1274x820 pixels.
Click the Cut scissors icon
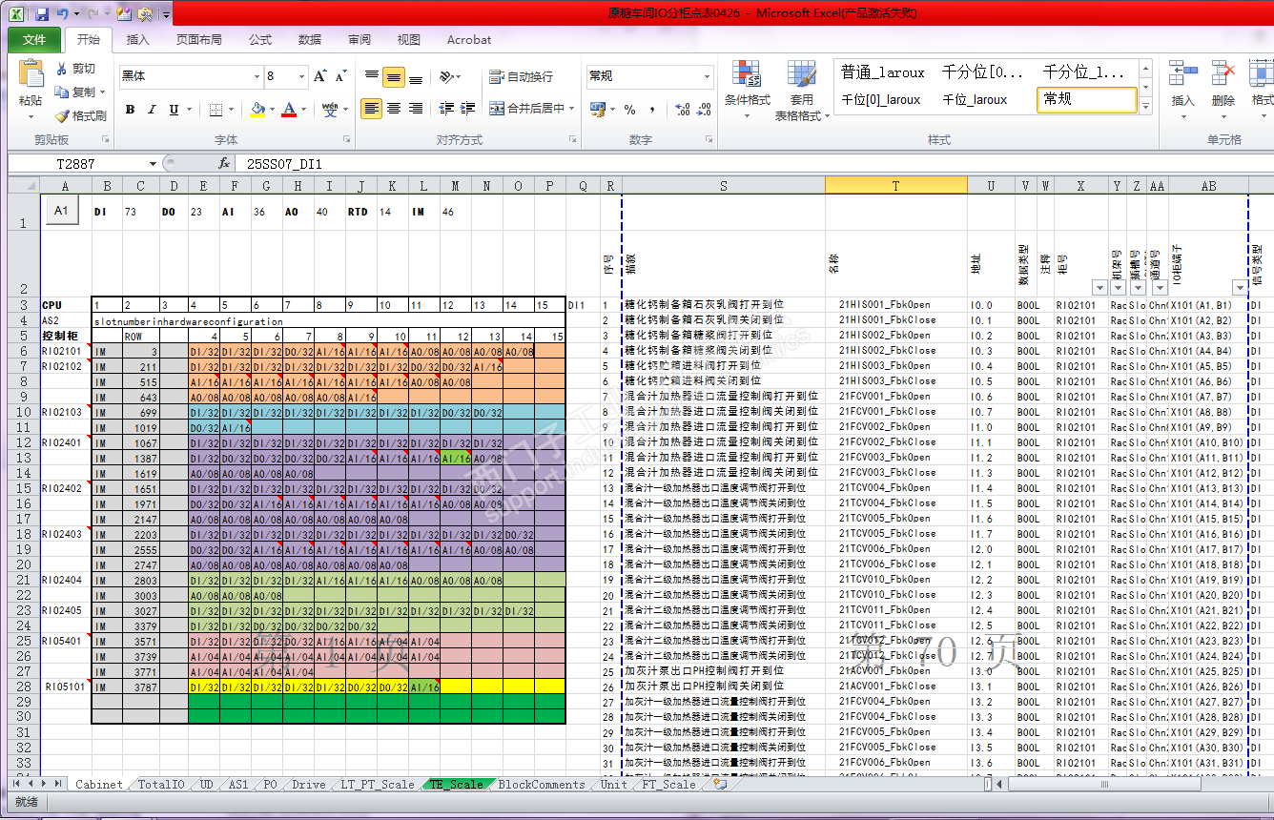(63, 69)
